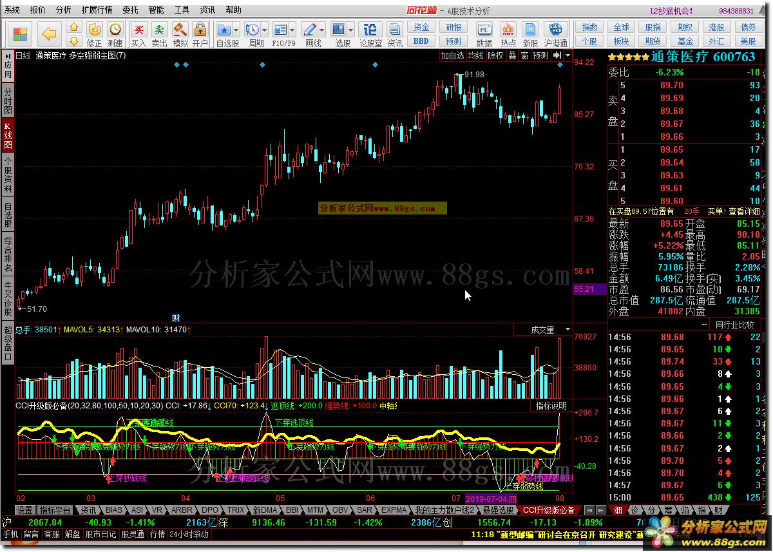Open the chart header settings dropdown arrow
The image size is (773, 552).
pos(568,56)
